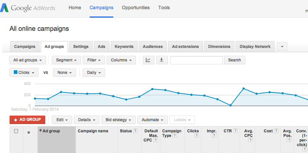Switch to the Audiences tab
The height and width of the screenshot is (153, 308).
[153, 47]
